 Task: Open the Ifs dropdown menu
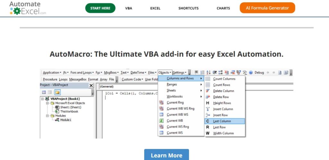pyautogui.click(x=66, y=73)
